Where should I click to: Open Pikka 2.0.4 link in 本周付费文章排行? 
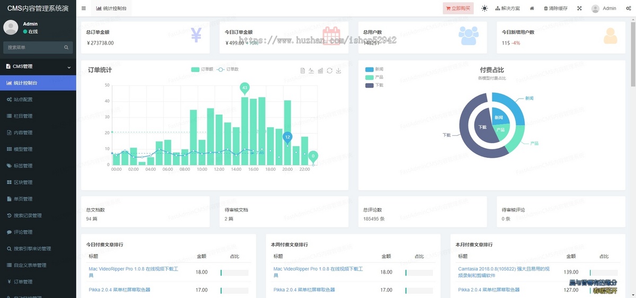coord(304,290)
